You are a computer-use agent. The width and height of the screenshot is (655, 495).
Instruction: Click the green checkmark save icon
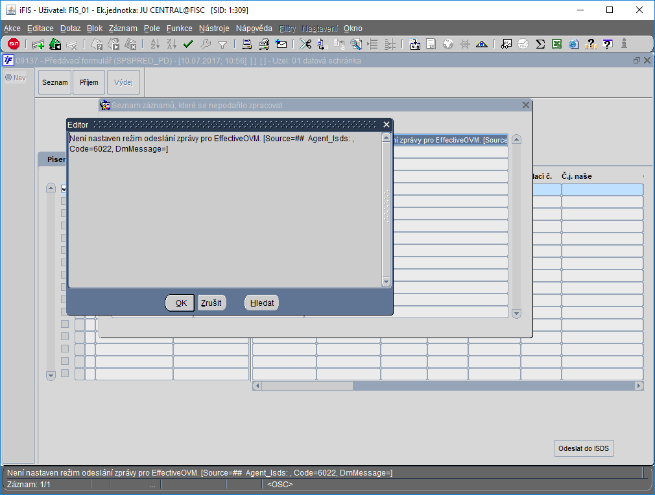click(x=189, y=44)
